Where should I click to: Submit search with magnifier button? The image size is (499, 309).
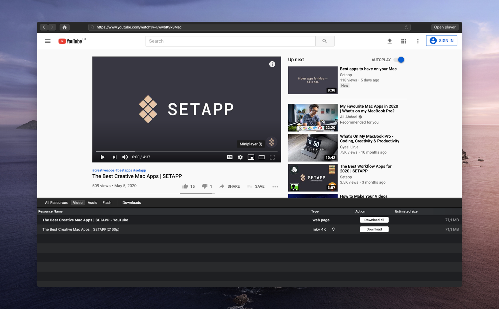[x=325, y=41]
